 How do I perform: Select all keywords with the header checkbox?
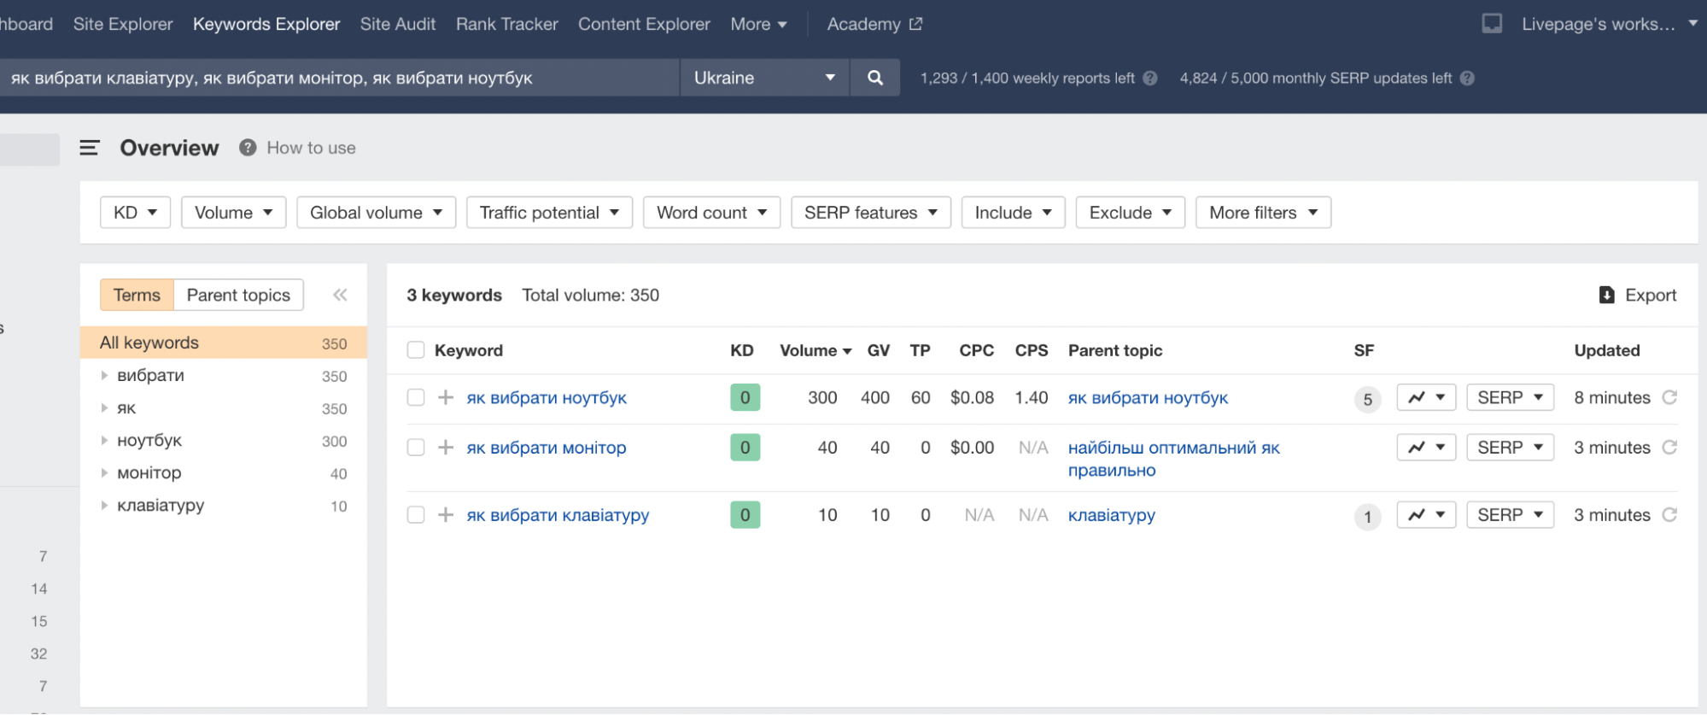416,350
